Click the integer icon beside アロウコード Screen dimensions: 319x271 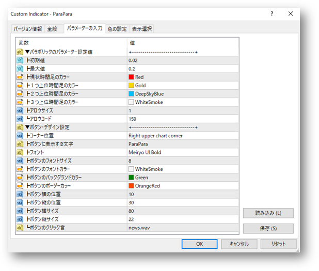click(20, 119)
